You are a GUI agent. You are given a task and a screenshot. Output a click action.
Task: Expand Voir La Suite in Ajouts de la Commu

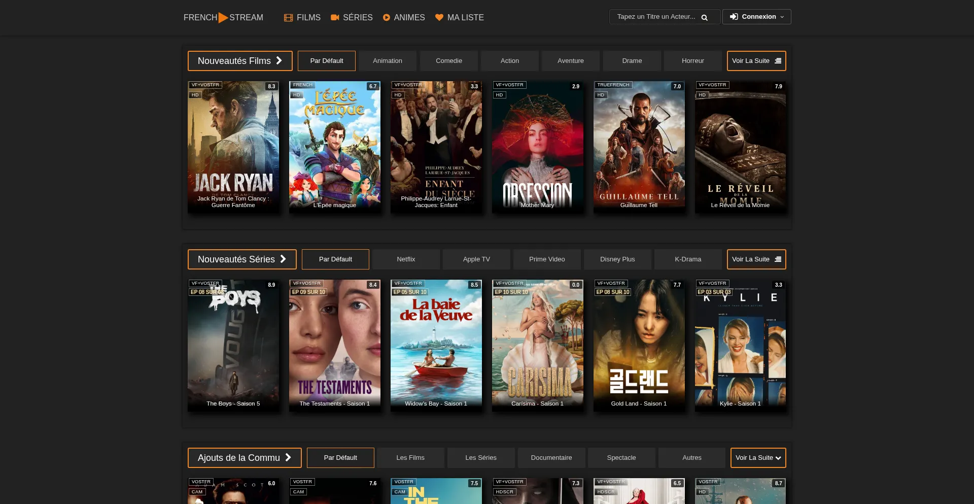(x=758, y=458)
